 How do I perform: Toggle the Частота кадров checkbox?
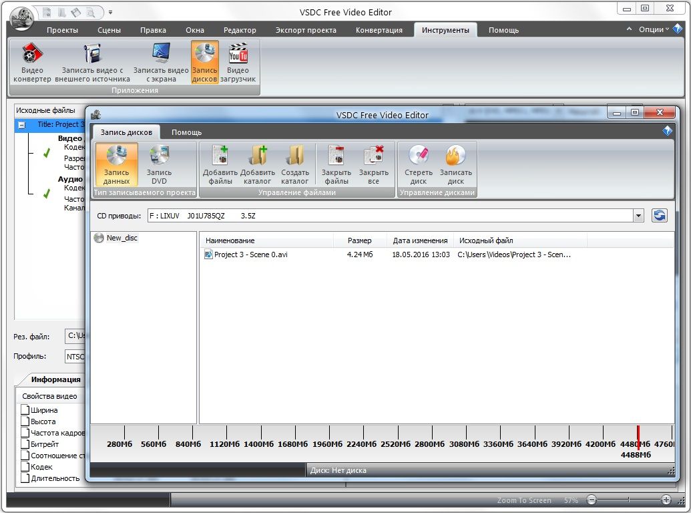pos(25,433)
